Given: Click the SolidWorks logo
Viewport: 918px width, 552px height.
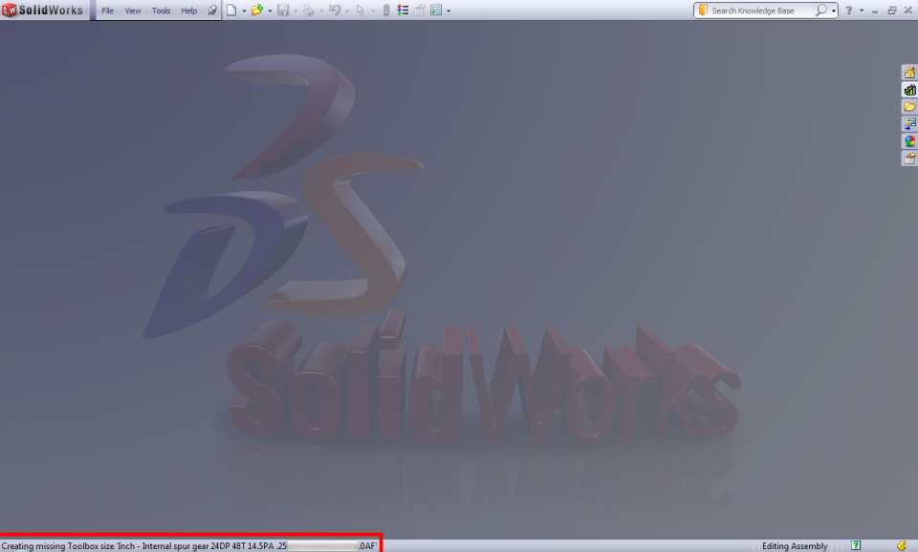Looking at the screenshot, I should [x=42, y=10].
